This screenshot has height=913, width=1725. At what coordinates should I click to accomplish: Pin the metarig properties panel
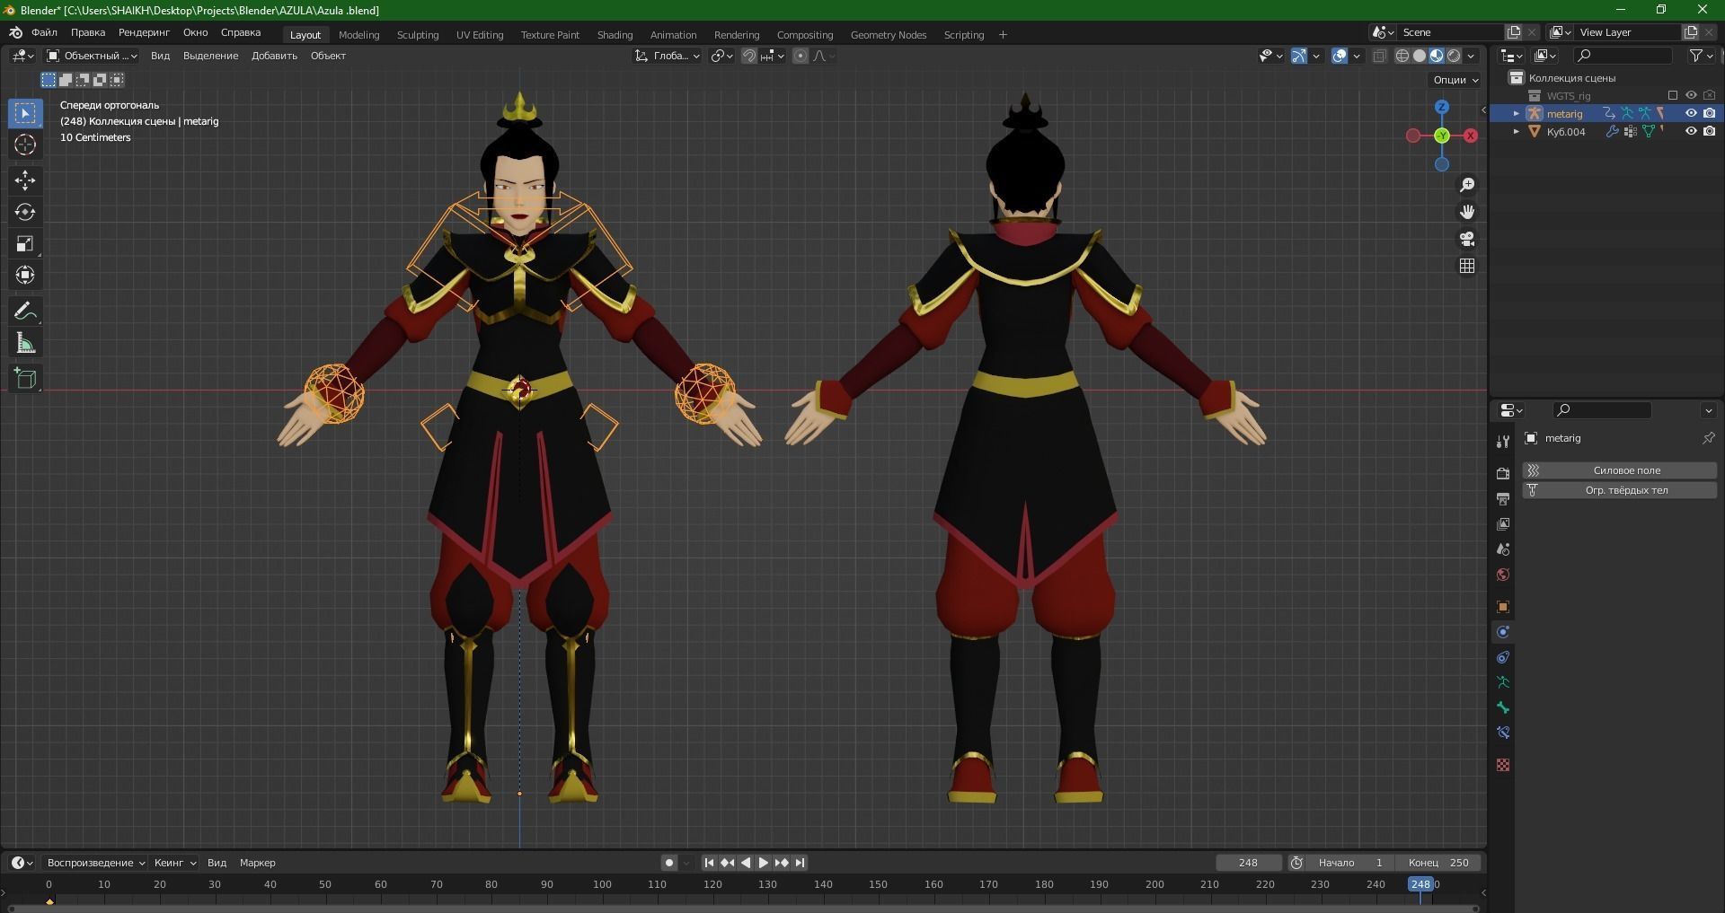(x=1708, y=438)
